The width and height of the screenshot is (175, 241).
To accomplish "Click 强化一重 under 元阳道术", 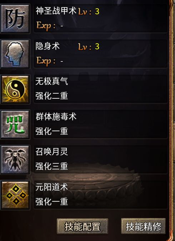I will (x=51, y=202).
